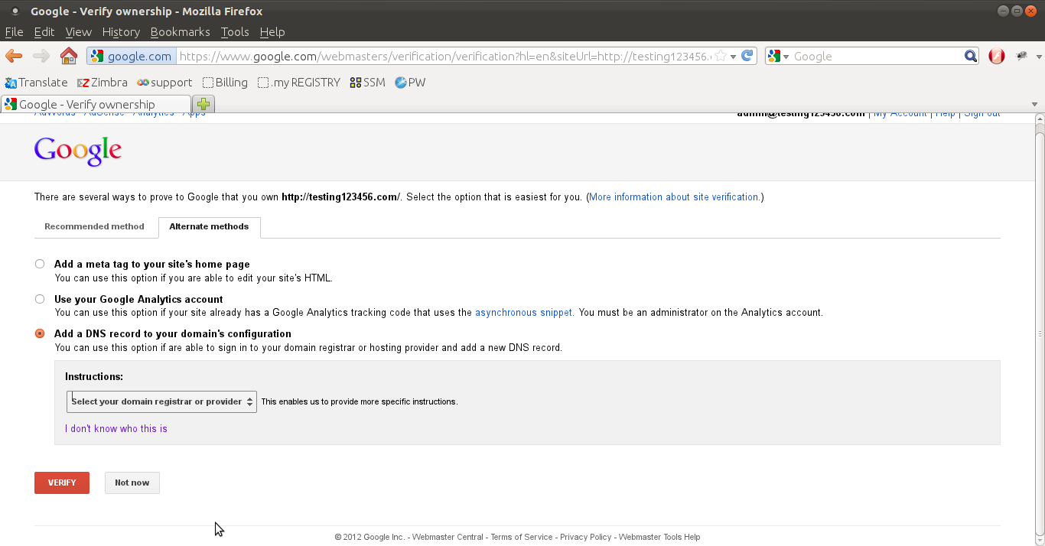The image size is (1045, 546).
Task: Open the View menu
Action: pos(78,32)
